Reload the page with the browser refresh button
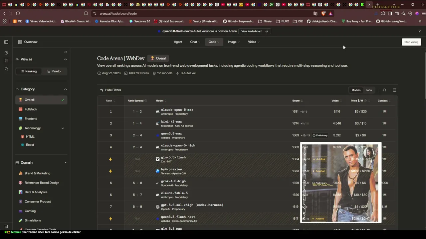This screenshot has height=239, width=426. 18,14
